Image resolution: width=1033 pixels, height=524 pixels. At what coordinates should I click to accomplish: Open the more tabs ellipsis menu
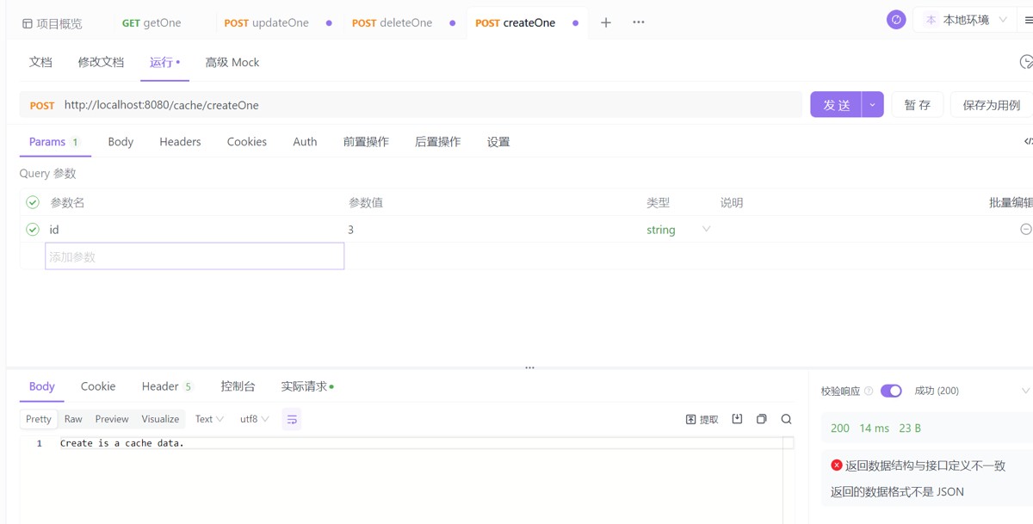point(638,22)
